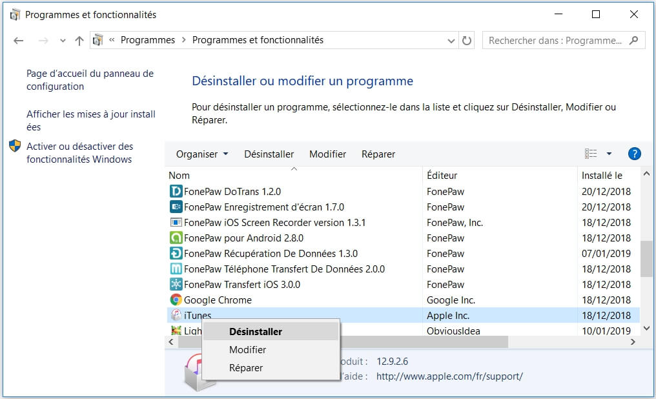Click the window title bar program icon
Viewport: 656px width, 399px height.
point(15,15)
